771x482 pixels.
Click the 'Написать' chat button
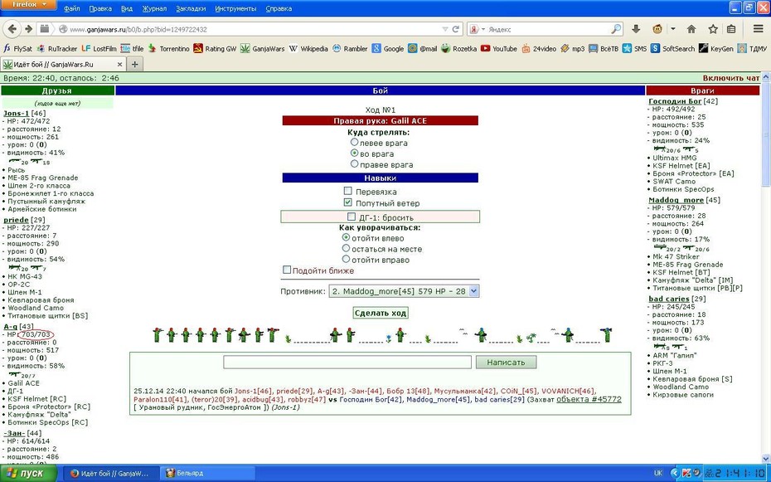click(x=506, y=363)
